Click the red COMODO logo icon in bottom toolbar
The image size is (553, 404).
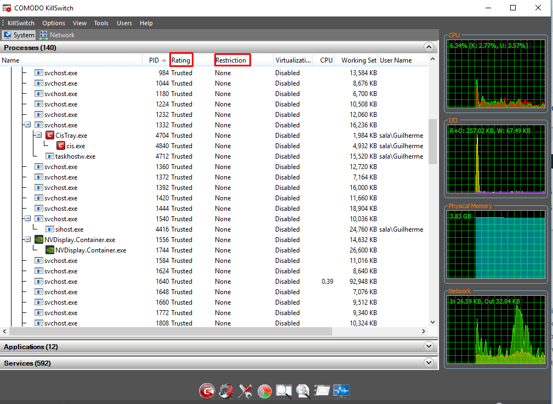(x=207, y=391)
